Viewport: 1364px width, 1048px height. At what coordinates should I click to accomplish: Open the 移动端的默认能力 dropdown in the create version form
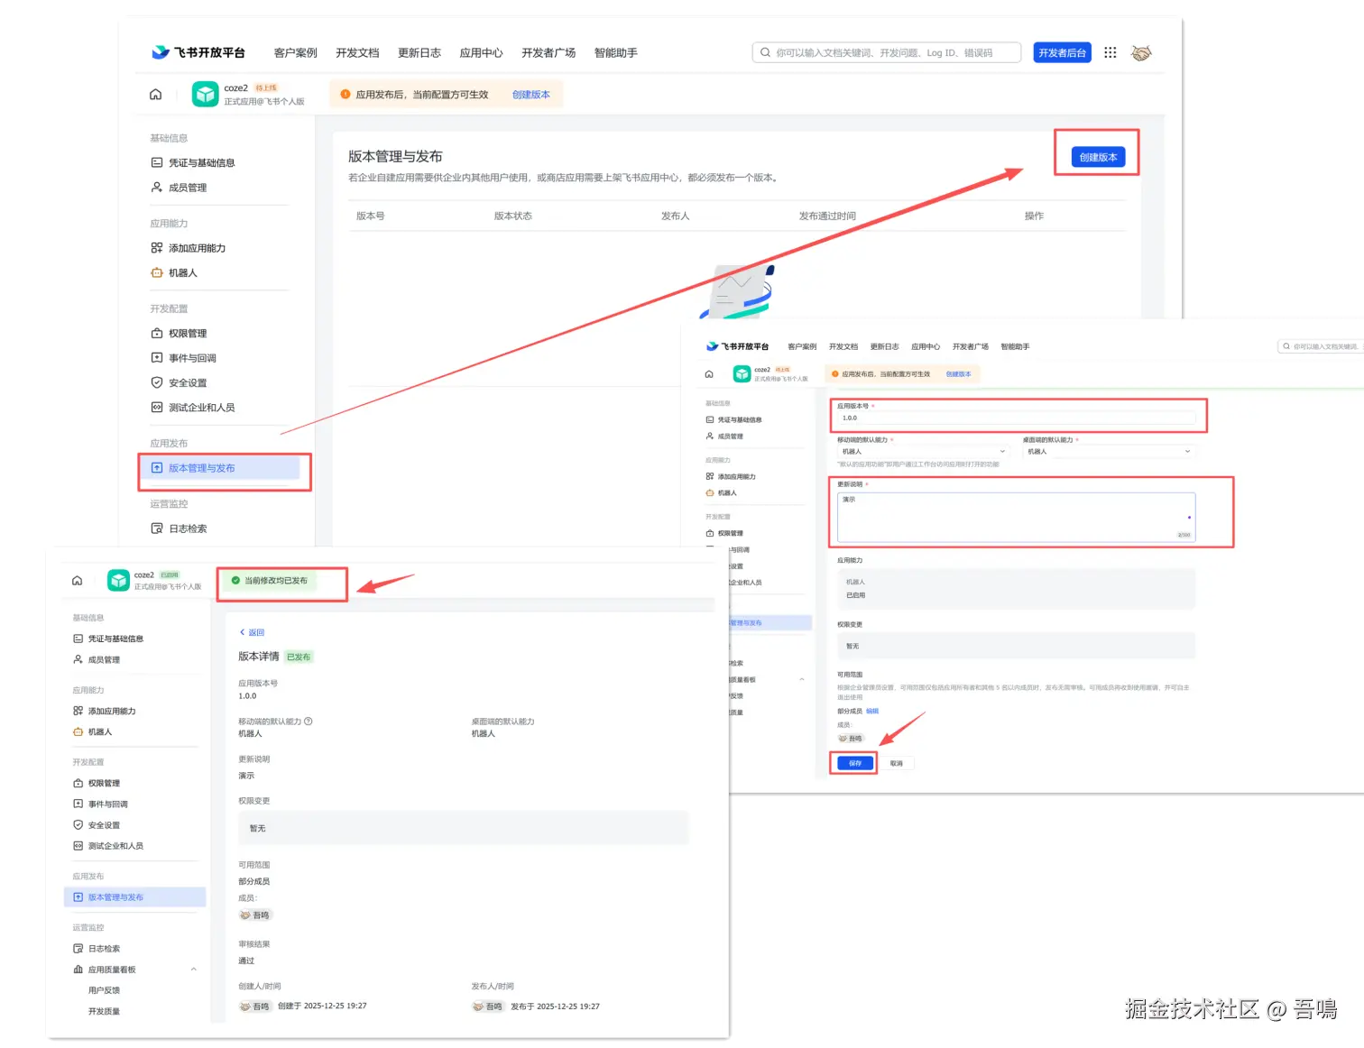(x=923, y=451)
